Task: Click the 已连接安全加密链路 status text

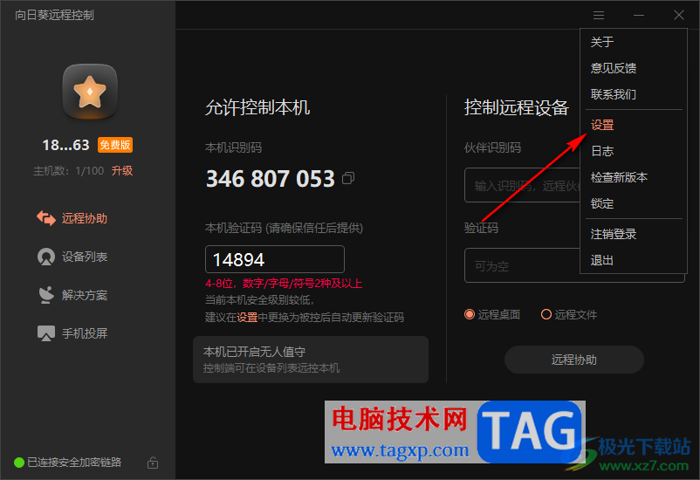Action: coord(74,463)
